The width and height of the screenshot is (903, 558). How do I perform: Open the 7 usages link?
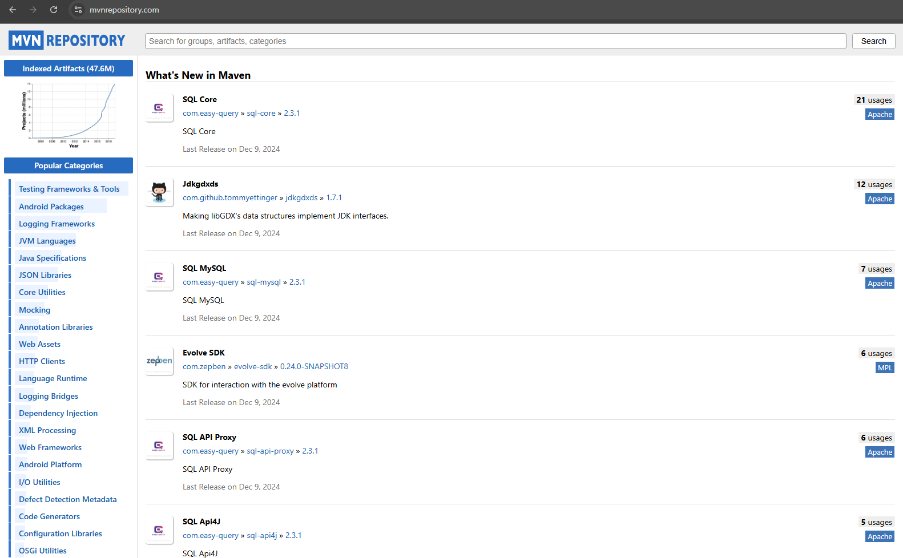click(876, 269)
